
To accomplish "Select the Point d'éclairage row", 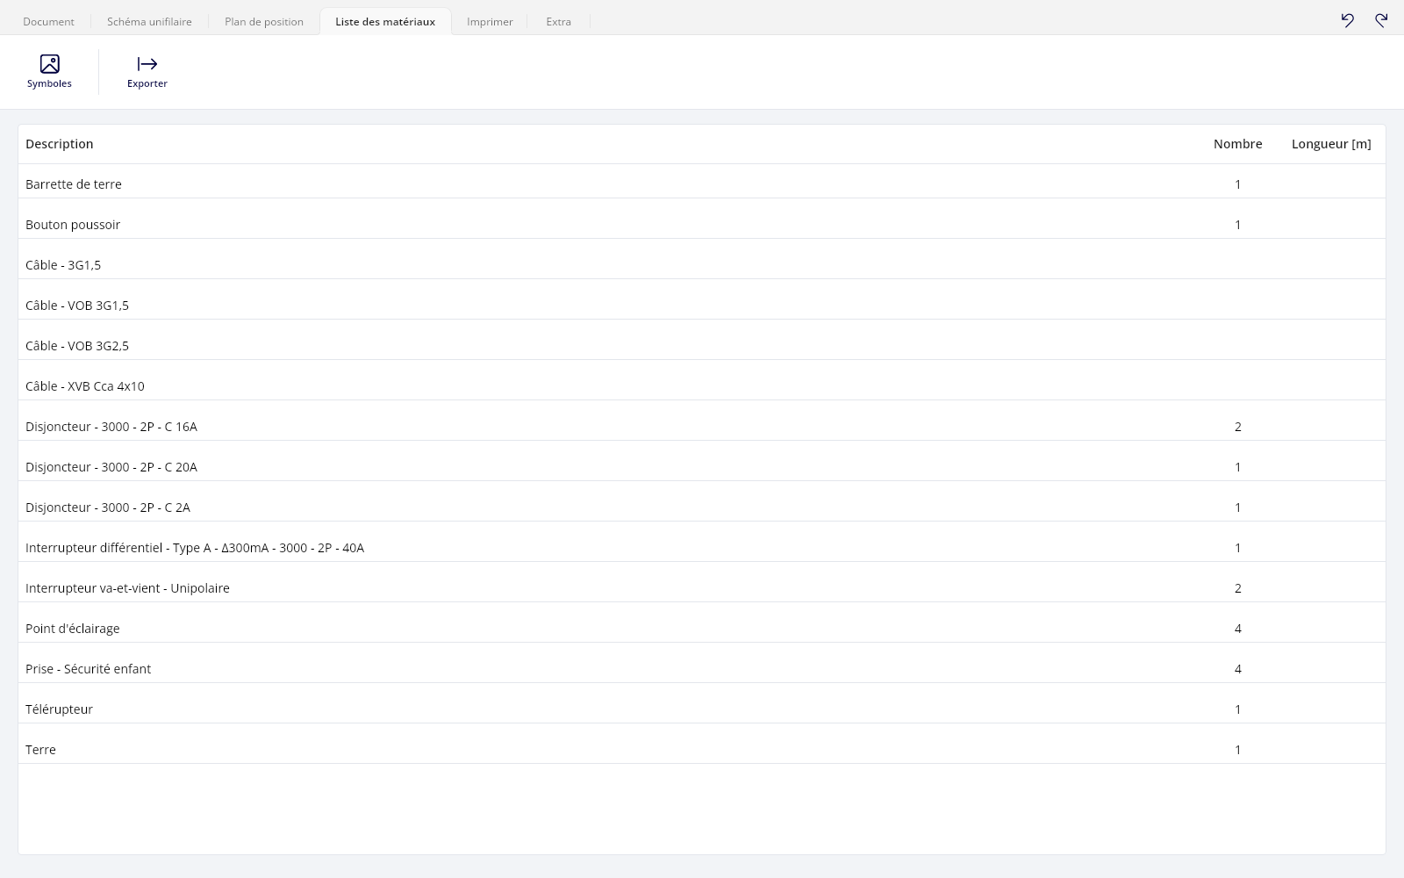I will (702, 623).
